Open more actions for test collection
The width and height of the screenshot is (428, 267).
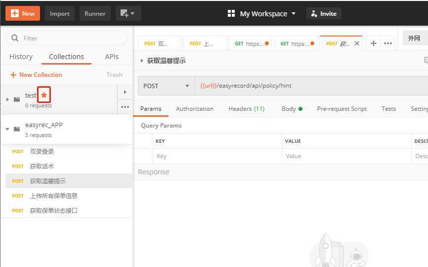point(125,107)
